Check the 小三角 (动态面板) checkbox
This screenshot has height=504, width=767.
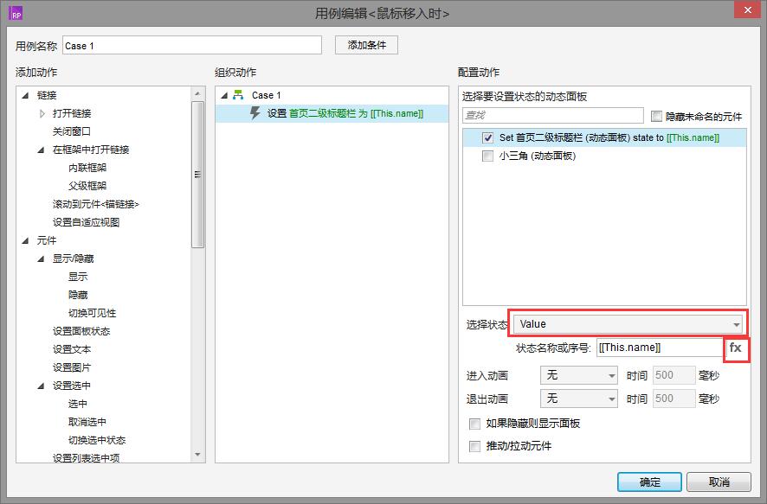pos(487,156)
